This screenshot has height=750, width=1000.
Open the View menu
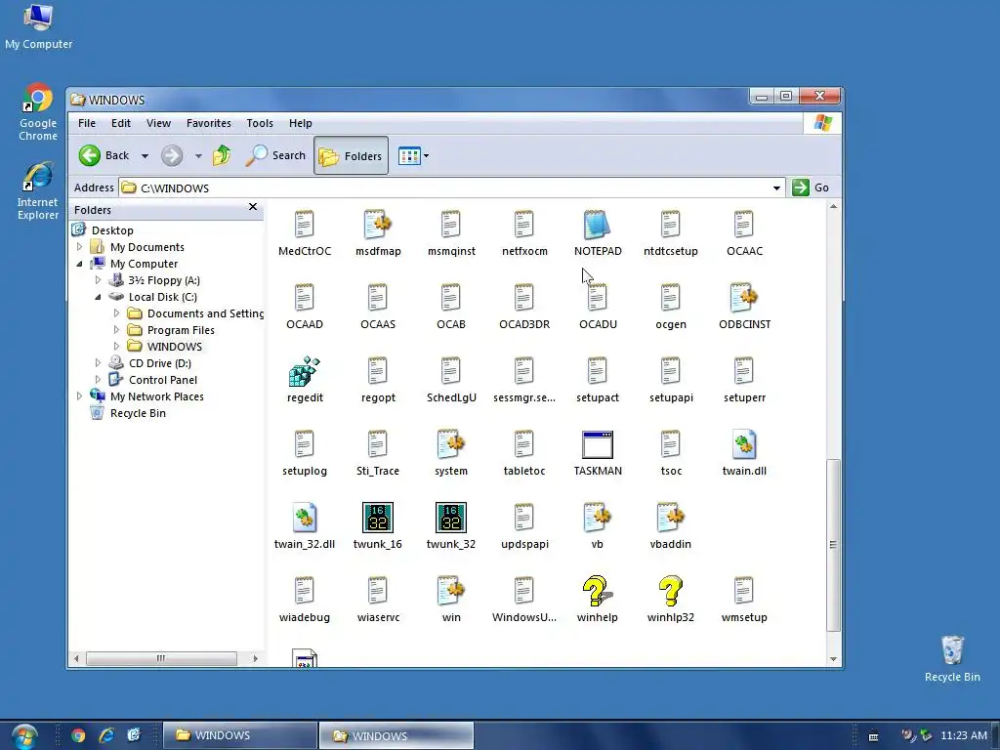(x=158, y=123)
